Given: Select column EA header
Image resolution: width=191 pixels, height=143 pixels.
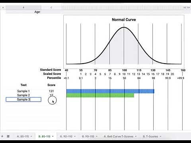Looking at the screenshot, I should 189,8.
